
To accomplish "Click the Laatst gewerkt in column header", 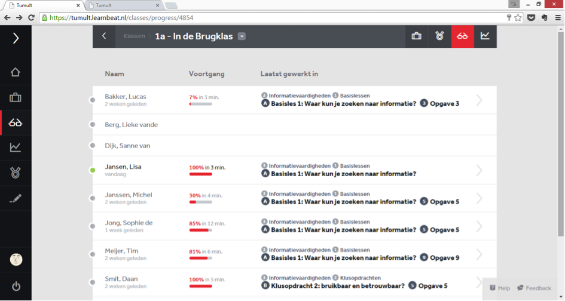I will tap(289, 74).
